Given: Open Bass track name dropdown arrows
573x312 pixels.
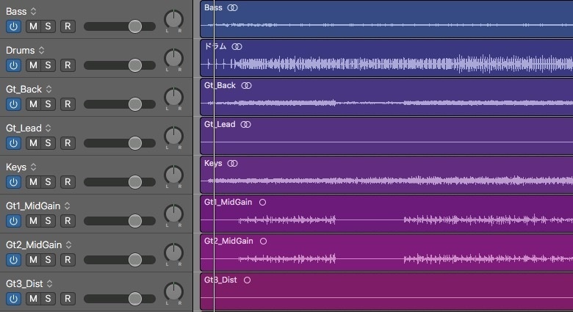Looking at the screenshot, I should coord(33,11).
